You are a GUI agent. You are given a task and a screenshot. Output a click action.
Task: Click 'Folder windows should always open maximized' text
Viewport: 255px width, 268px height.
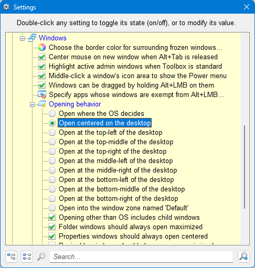pos(131,227)
